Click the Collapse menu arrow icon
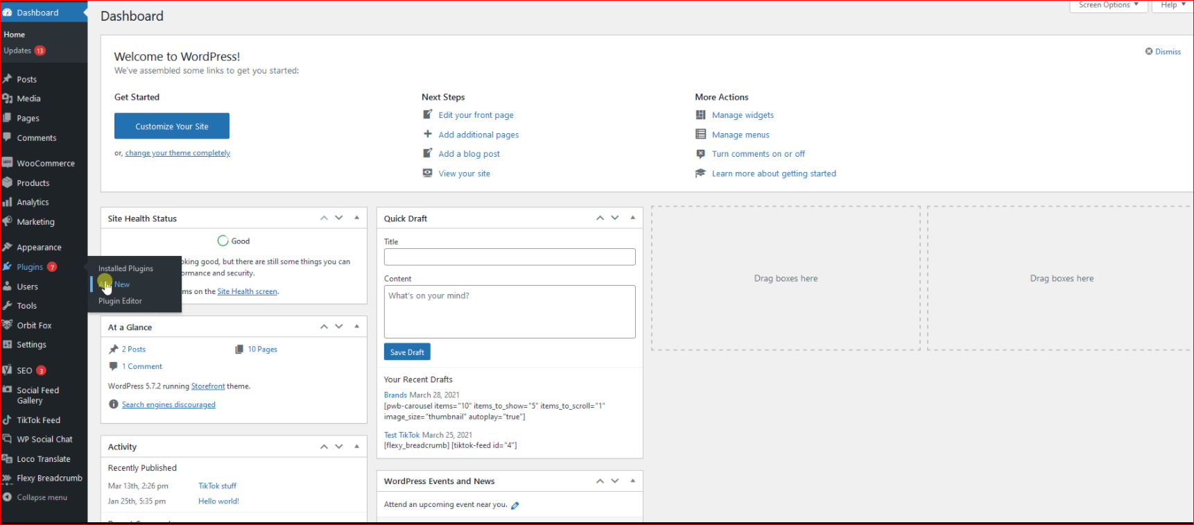 click(8, 497)
